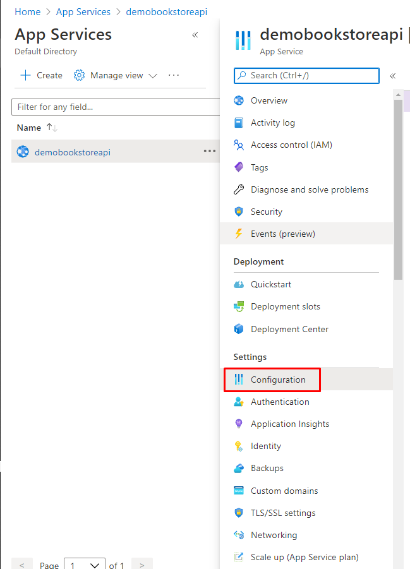Screen dimensions: 410x569
Task: Click the Authentication user icon
Action: coord(239,402)
